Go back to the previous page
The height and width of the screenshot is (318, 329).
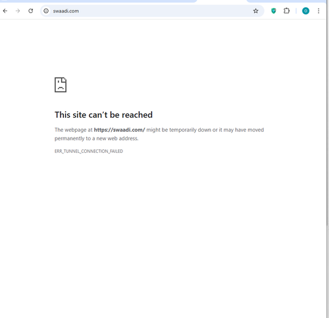point(5,11)
